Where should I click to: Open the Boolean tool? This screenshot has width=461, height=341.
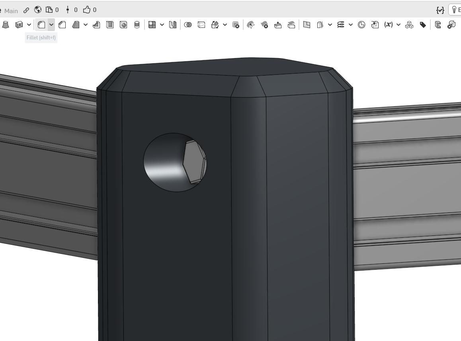[188, 25]
